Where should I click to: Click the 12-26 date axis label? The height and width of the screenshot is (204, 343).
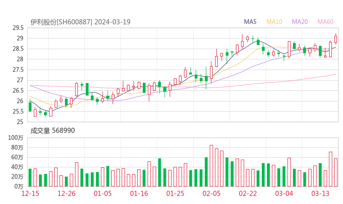point(66,193)
